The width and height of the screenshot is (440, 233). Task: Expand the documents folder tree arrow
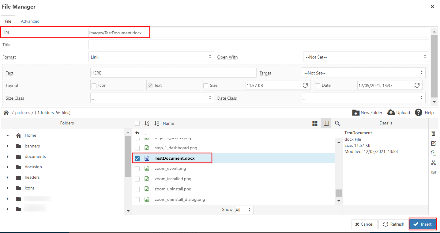[8, 157]
